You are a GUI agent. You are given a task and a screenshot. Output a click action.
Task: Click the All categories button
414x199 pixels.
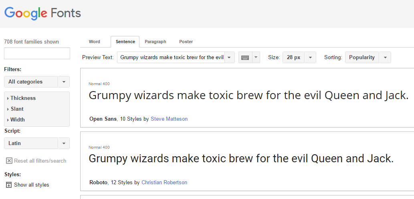(31, 82)
